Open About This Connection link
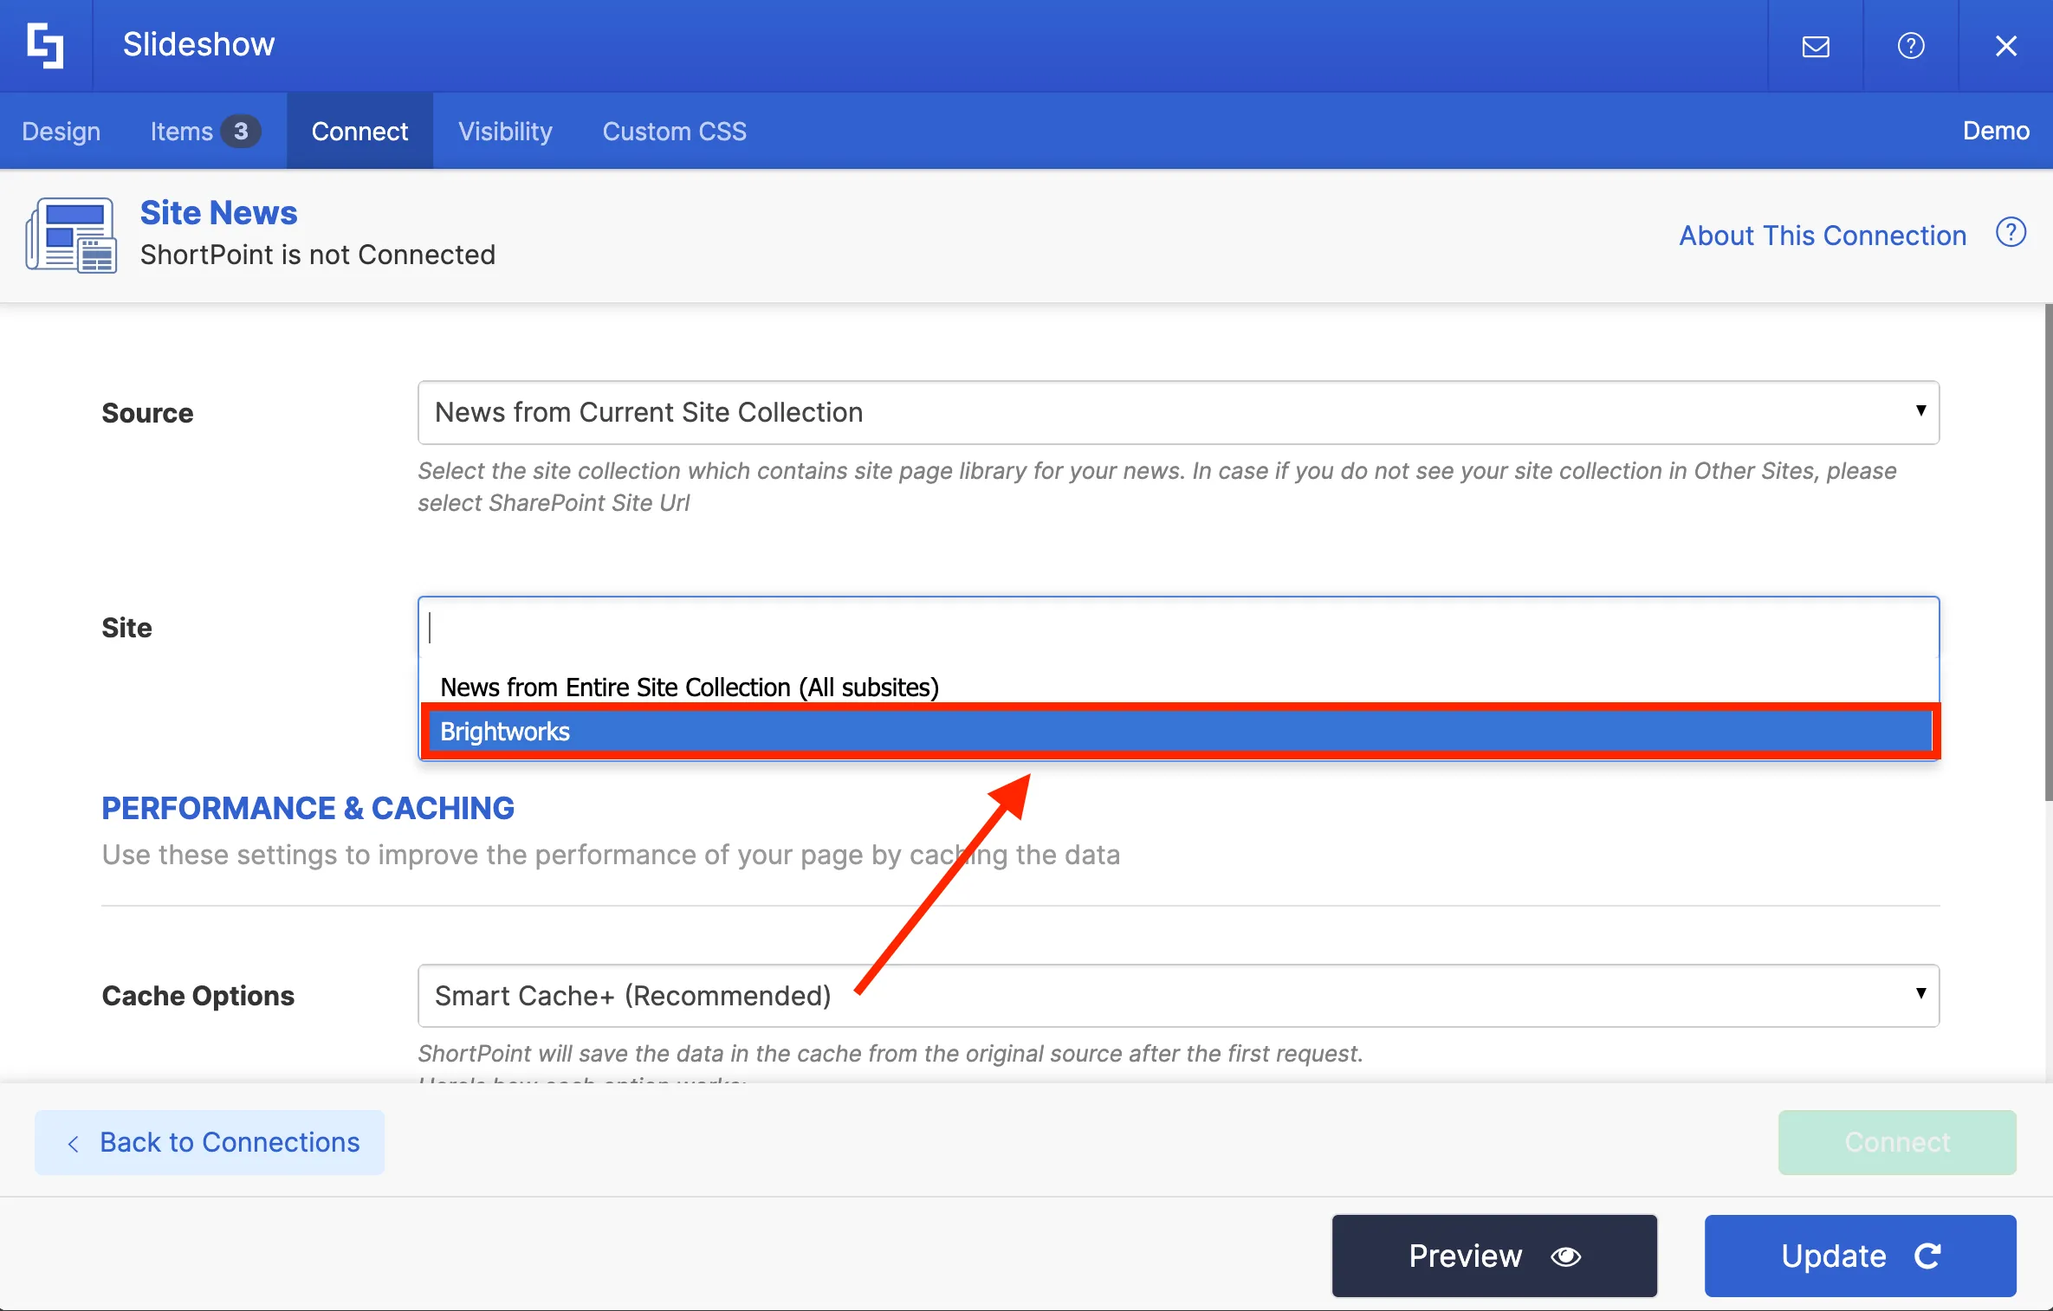This screenshot has width=2053, height=1311. (x=1823, y=236)
